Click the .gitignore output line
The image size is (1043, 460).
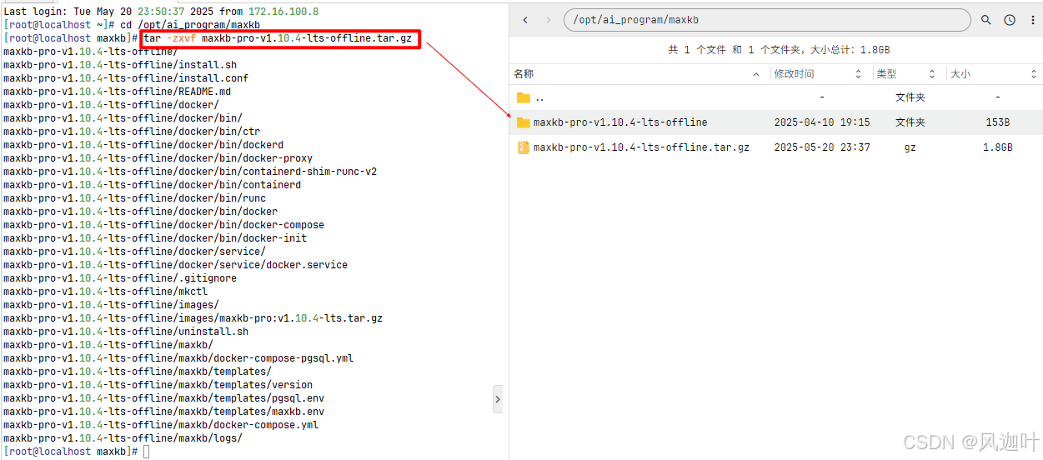[x=120, y=278]
